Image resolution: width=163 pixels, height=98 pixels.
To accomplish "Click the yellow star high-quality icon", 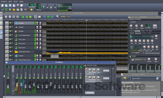I will point(32,10).
